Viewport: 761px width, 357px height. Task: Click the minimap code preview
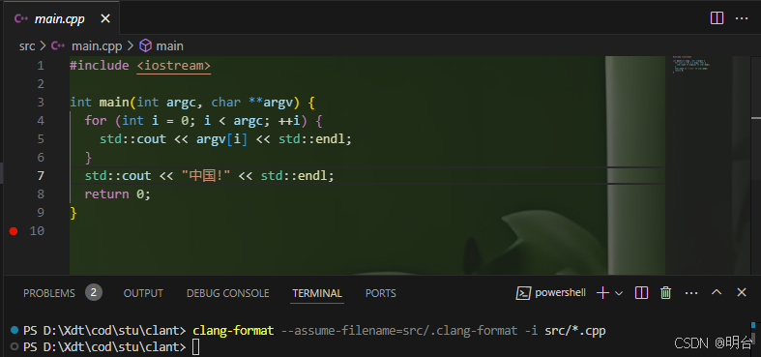click(691, 65)
